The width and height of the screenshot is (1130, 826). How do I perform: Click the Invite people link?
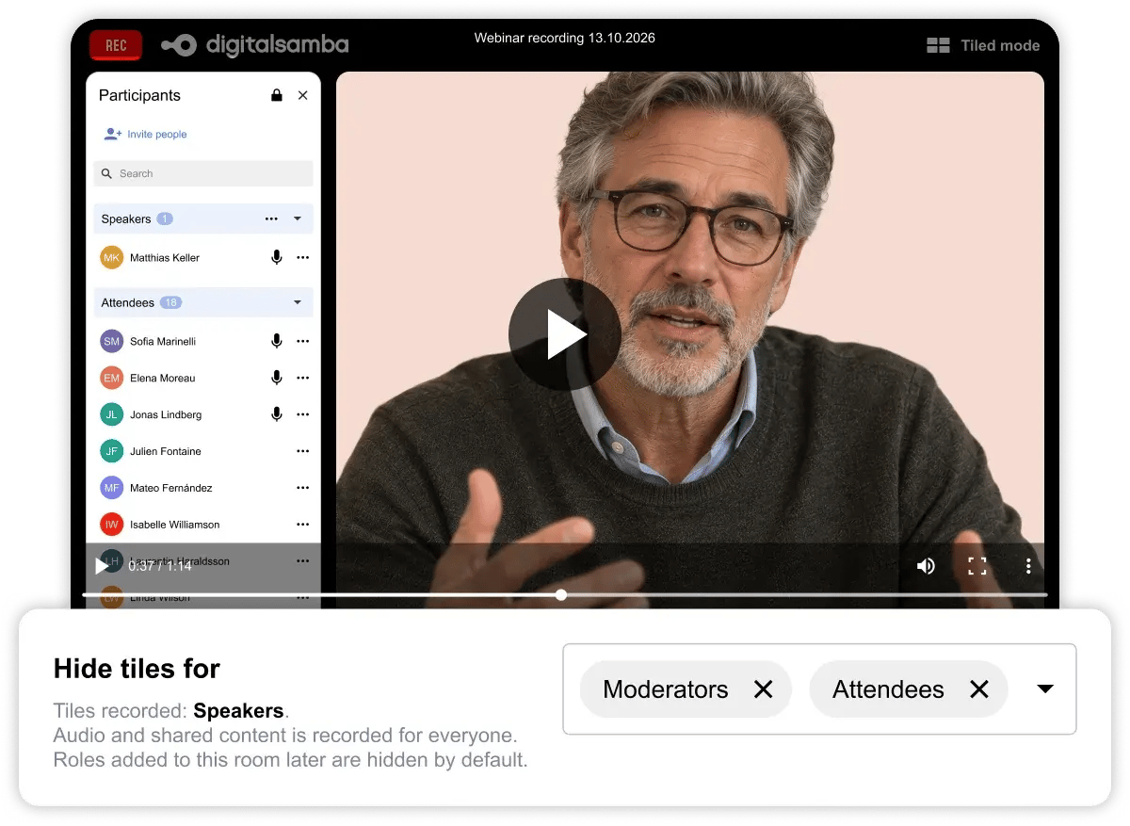click(146, 134)
